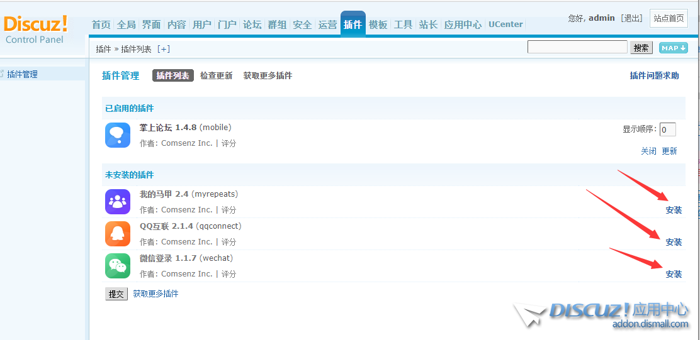Select 插件管理 in the left sidebar

pos(23,74)
